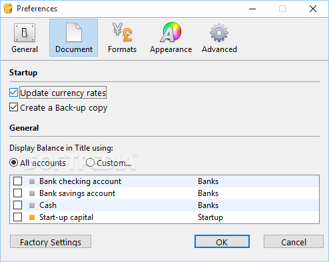This screenshot has width=329, height=262.
Task: Switch to the Formats tab
Action: pos(122,38)
